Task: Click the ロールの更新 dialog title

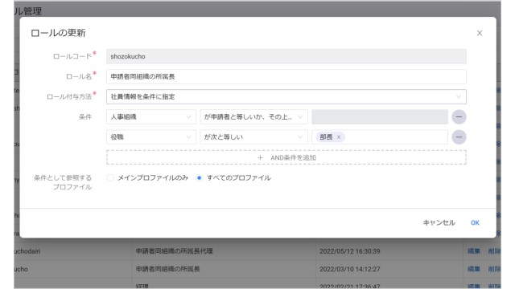Action: (58, 33)
